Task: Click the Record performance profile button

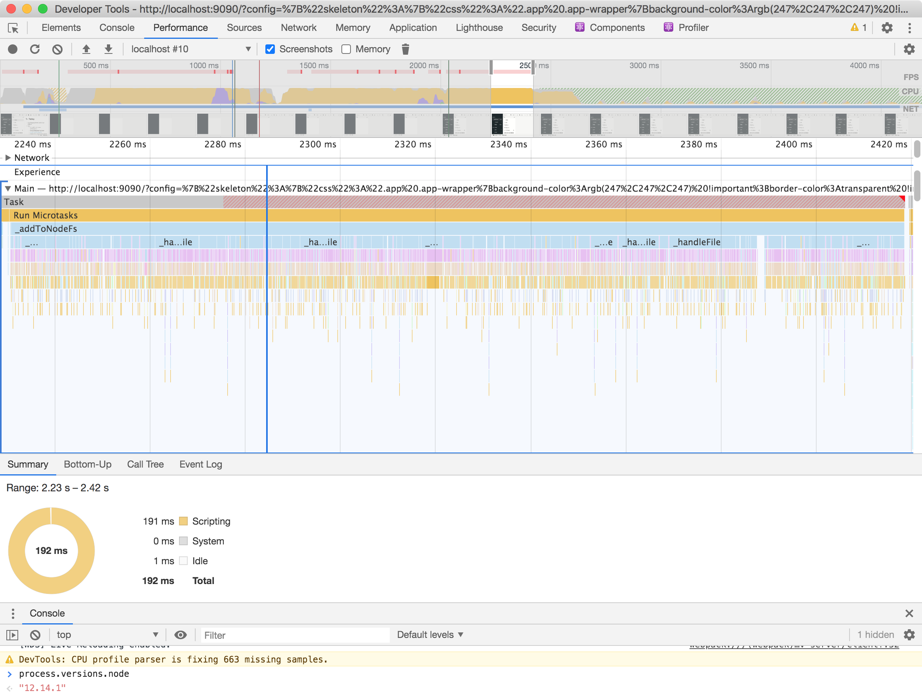Action: [13, 49]
